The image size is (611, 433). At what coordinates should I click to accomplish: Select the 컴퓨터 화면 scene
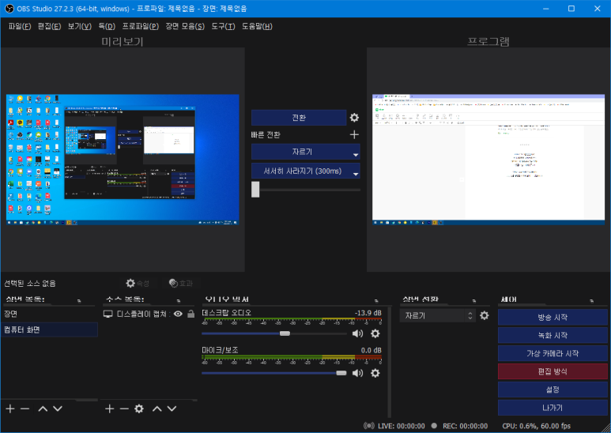point(49,329)
